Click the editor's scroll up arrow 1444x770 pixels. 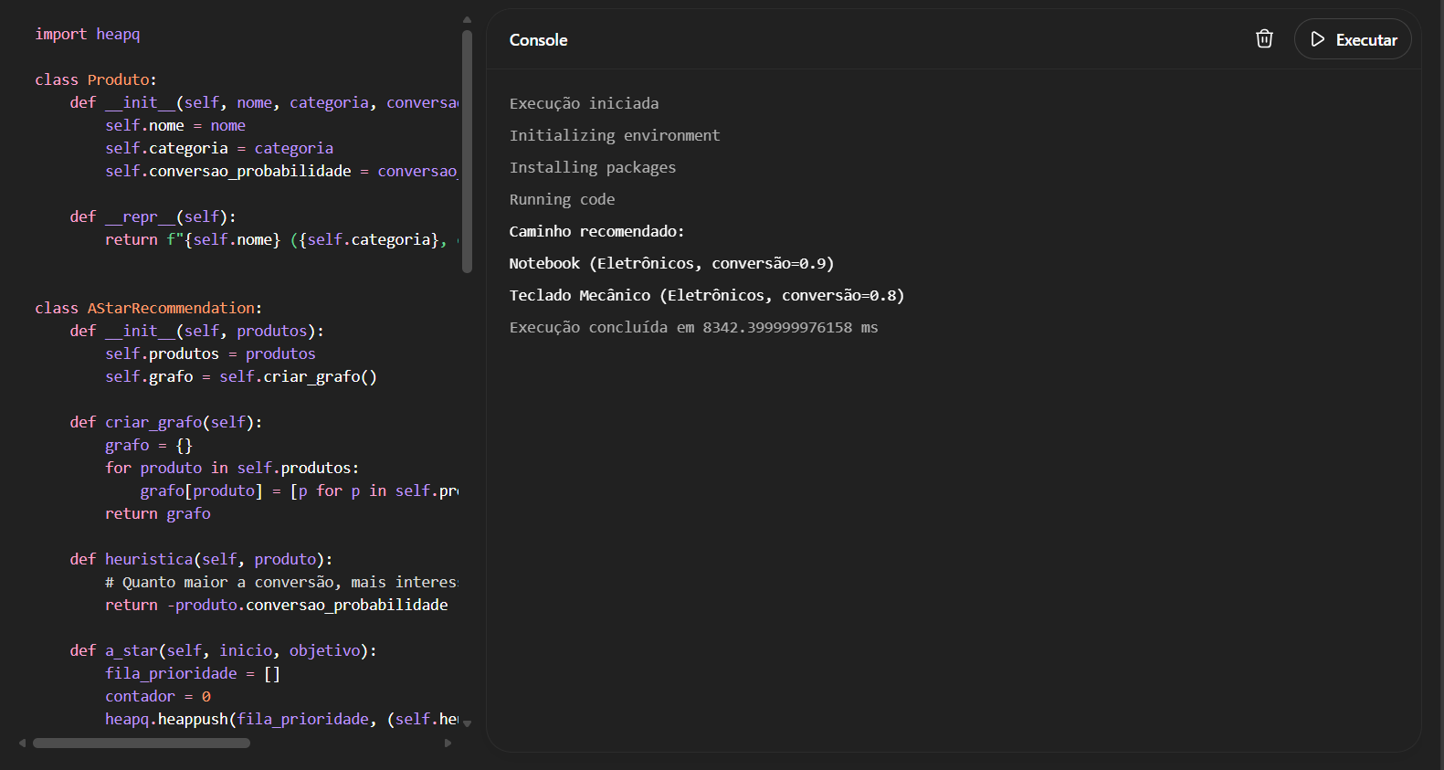(467, 19)
